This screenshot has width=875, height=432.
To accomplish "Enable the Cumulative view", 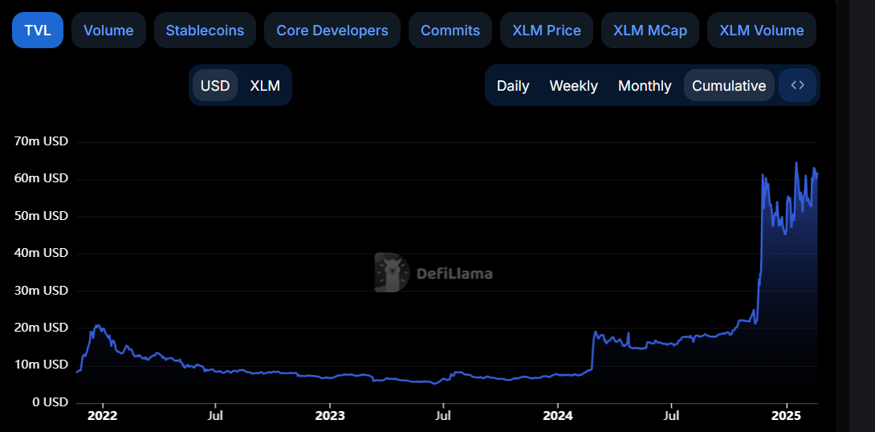I will click(729, 86).
